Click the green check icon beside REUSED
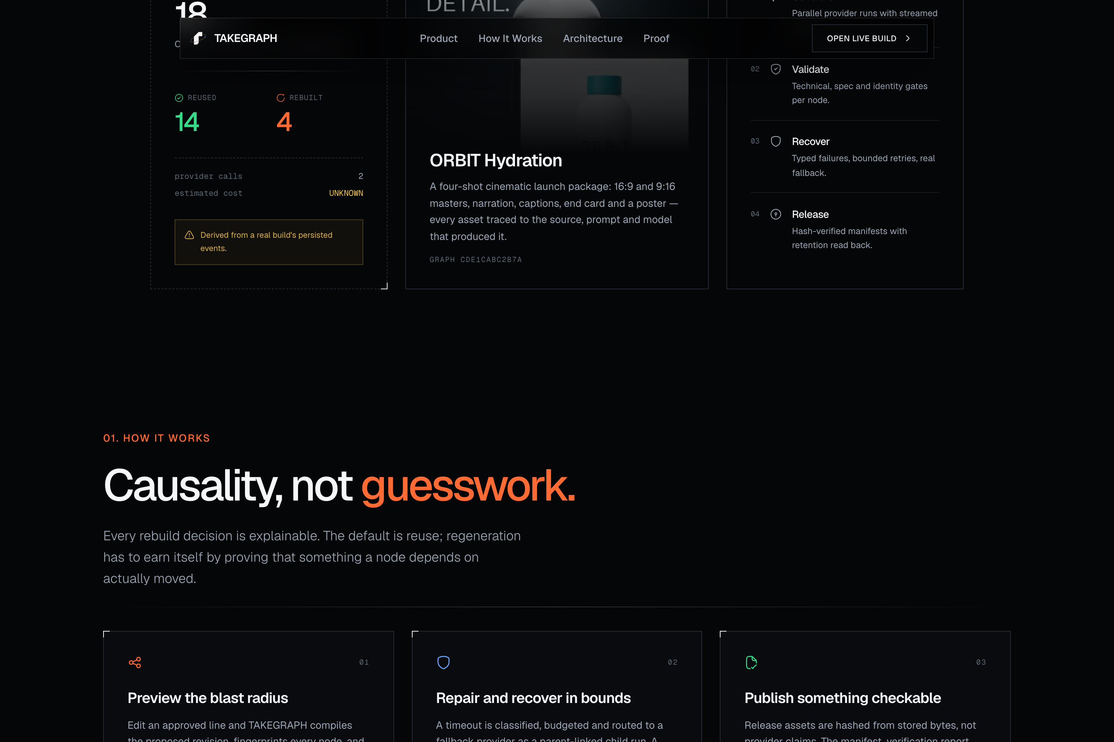The height and width of the screenshot is (742, 1114). coord(179,98)
